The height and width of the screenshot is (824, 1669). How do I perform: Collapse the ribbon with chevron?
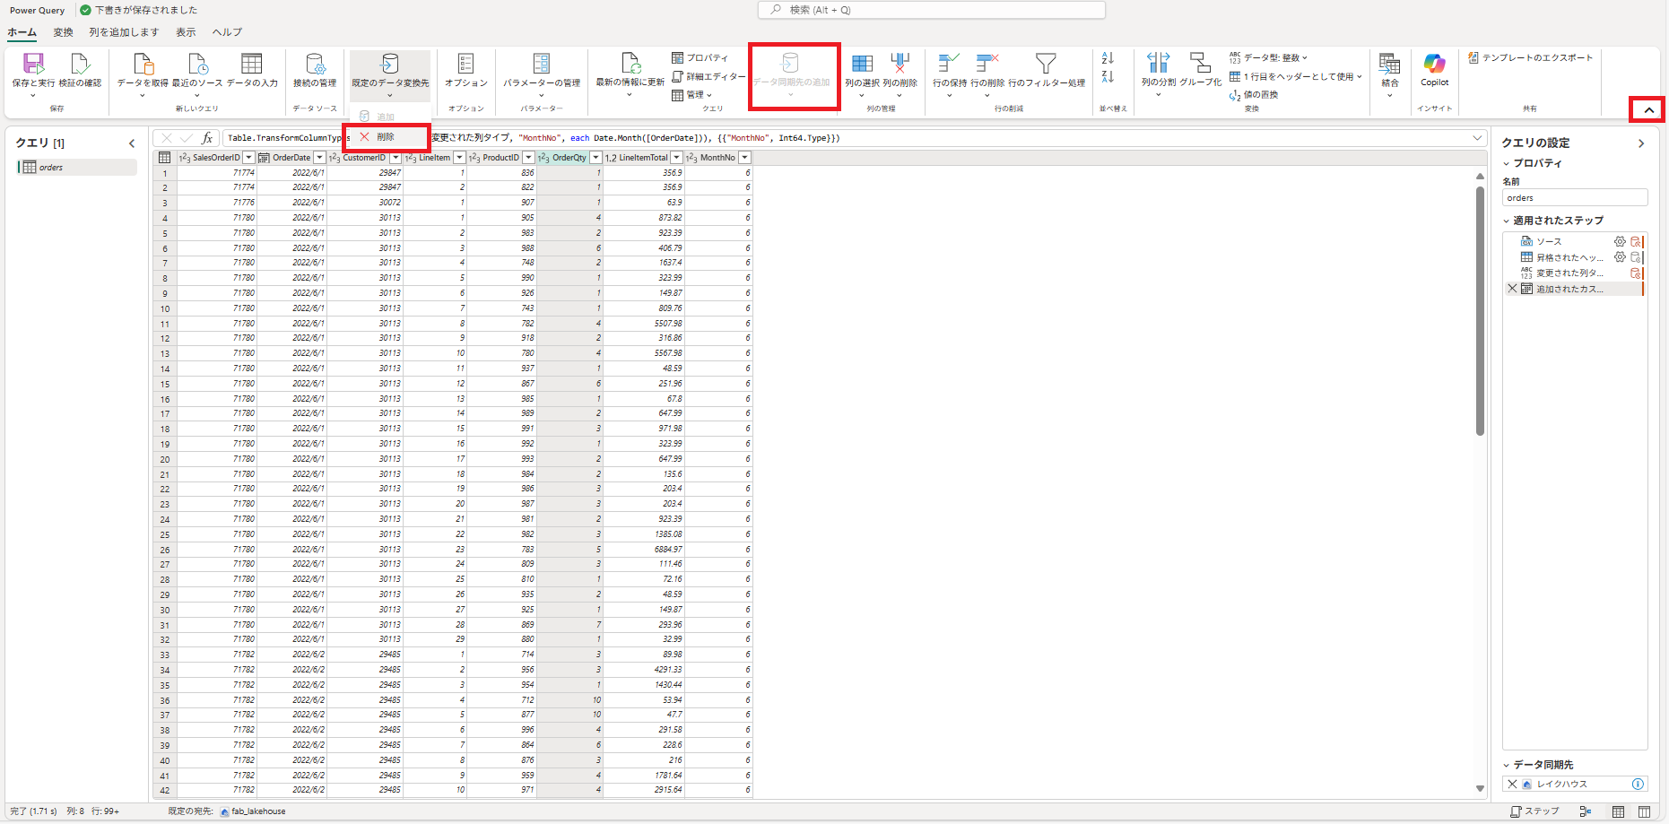[1648, 109]
